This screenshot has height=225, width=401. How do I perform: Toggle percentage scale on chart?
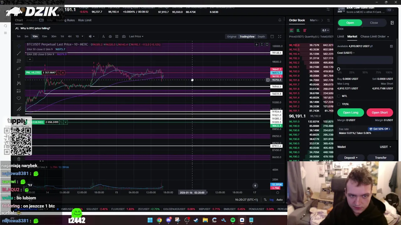[x=265, y=200]
